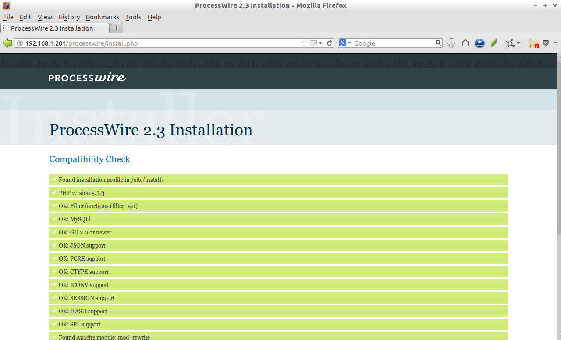Click the ProcessWire logo in the header
The image size is (561, 340).
(88, 78)
